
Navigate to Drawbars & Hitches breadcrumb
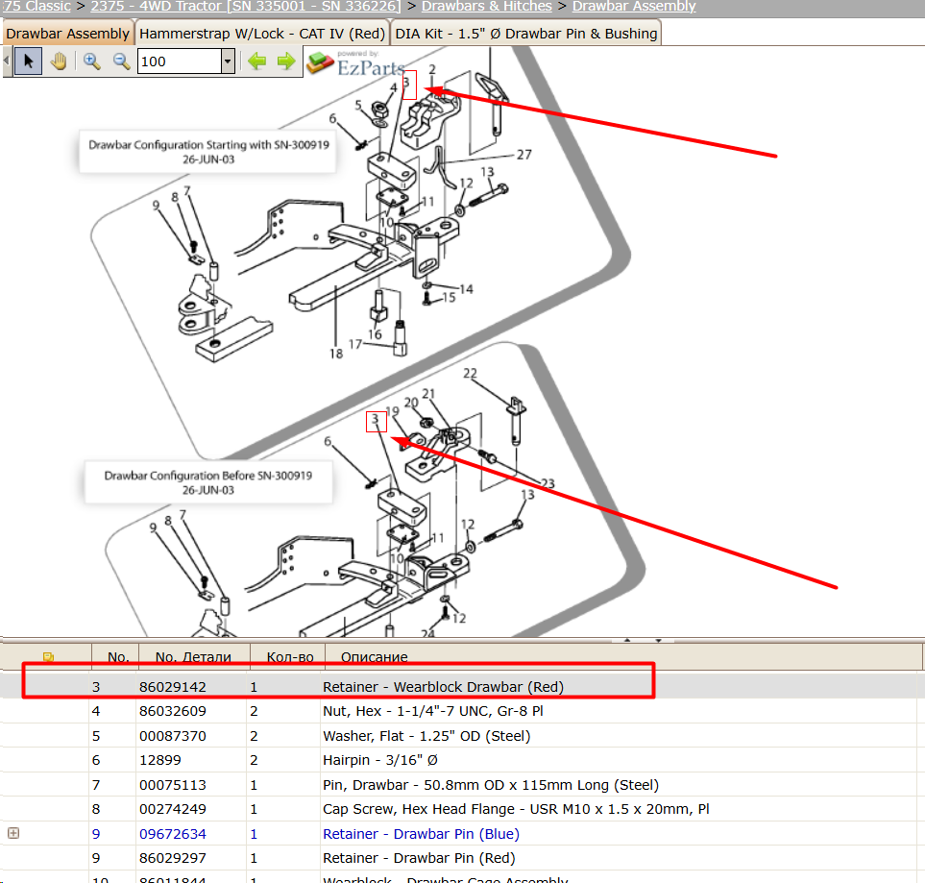487,7
